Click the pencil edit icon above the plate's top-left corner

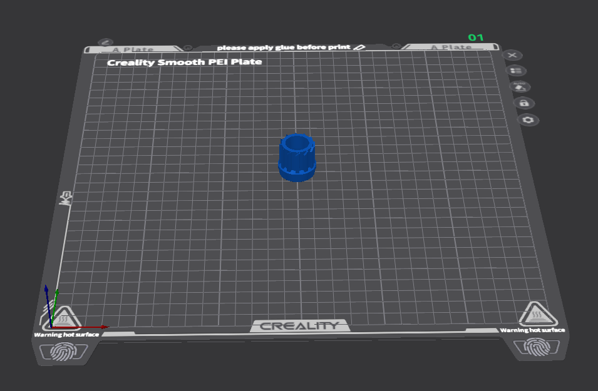105,42
